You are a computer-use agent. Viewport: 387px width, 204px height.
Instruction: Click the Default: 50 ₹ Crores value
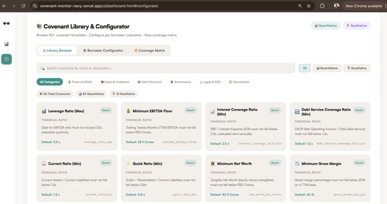pyautogui.click(x=225, y=194)
